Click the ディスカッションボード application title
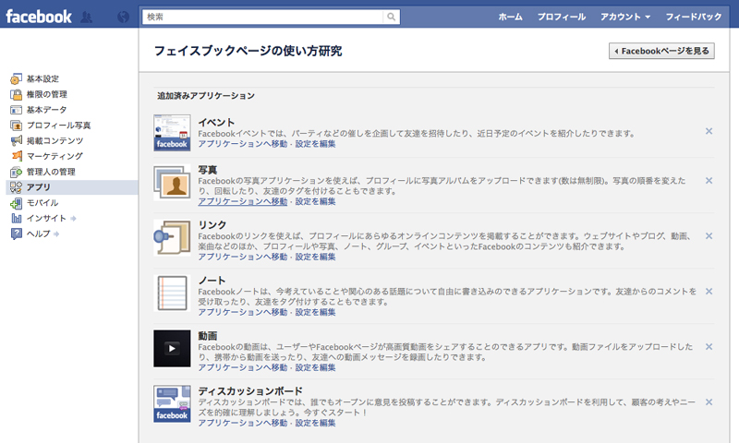This screenshot has height=443, width=739. [250, 391]
